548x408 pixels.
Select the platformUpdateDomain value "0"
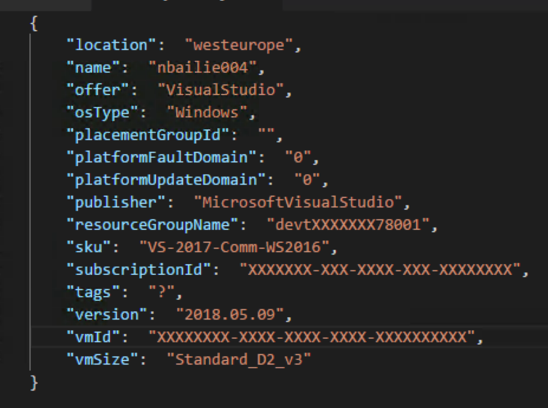tap(307, 180)
